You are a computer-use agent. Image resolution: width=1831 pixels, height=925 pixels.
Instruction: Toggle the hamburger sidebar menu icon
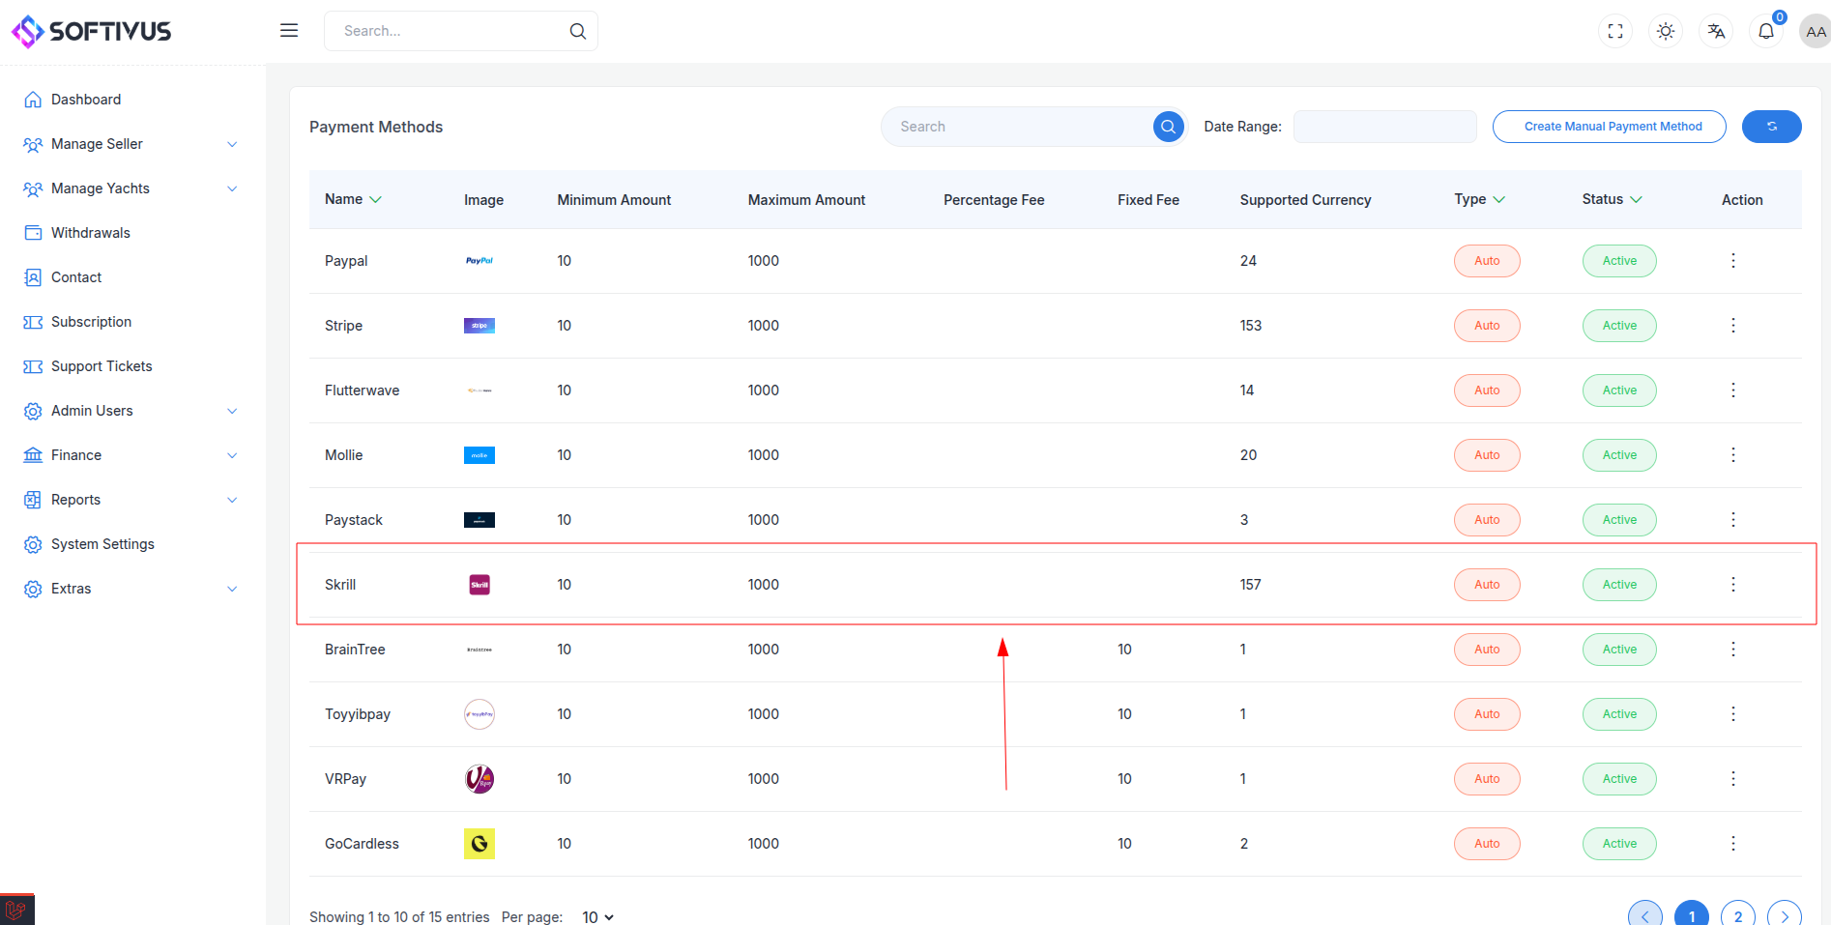[289, 31]
